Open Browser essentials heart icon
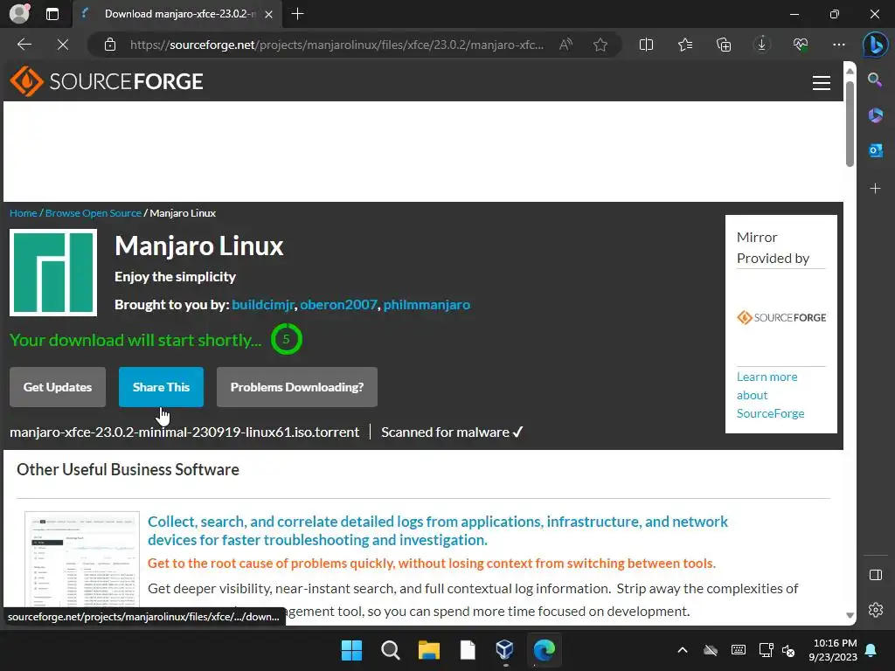This screenshot has width=895, height=671. (801, 45)
